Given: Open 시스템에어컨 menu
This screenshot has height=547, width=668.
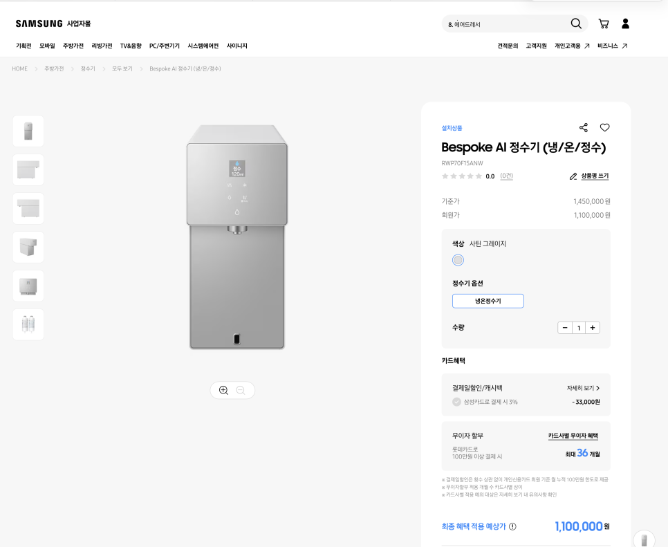Looking at the screenshot, I should click(203, 46).
